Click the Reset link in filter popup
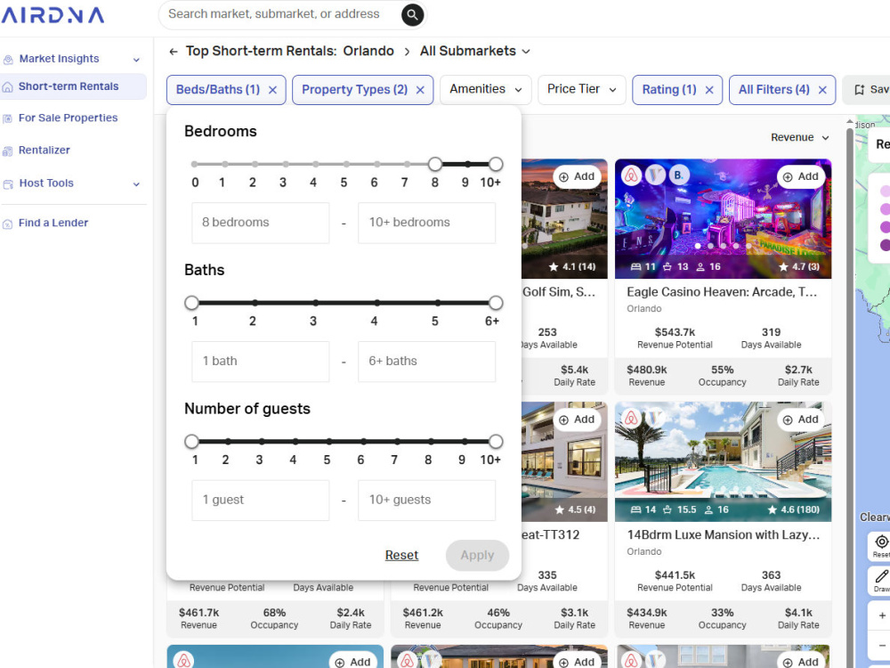This screenshot has width=890, height=668. [x=401, y=555]
